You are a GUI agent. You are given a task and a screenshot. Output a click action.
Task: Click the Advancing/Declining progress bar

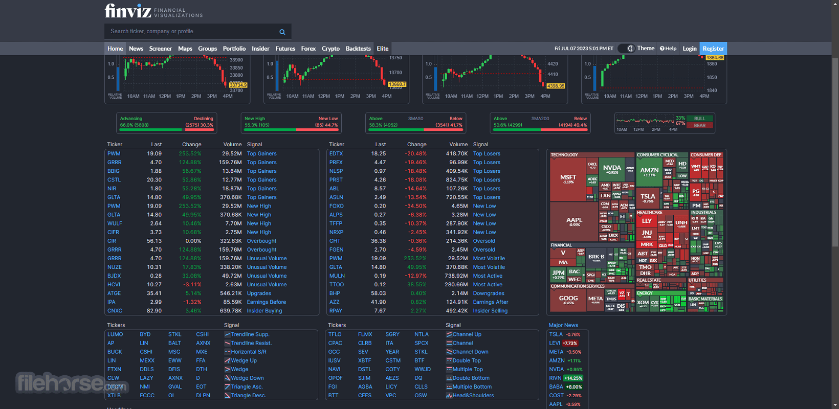coord(167,130)
